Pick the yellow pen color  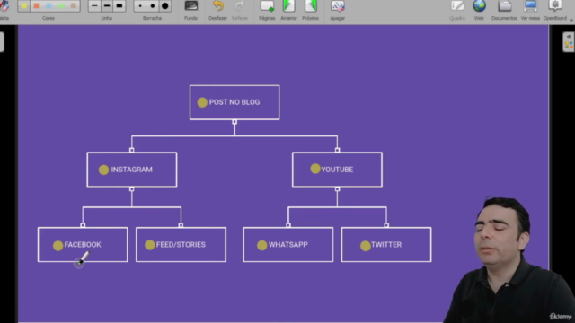click(x=24, y=6)
